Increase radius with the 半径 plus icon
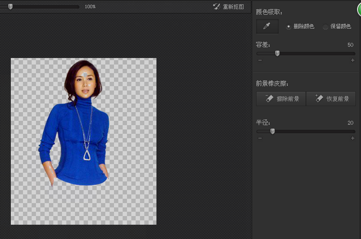Screen dimensions: 361x239 353,138
